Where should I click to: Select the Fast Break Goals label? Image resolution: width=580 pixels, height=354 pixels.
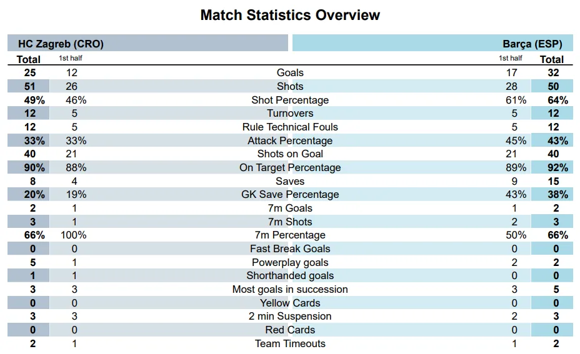(x=290, y=249)
